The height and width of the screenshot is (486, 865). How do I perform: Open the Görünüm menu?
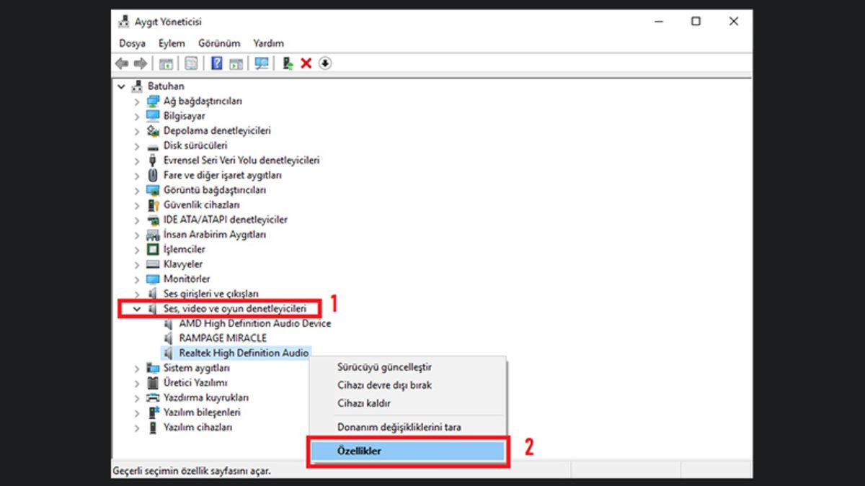(x=219, y=42)
